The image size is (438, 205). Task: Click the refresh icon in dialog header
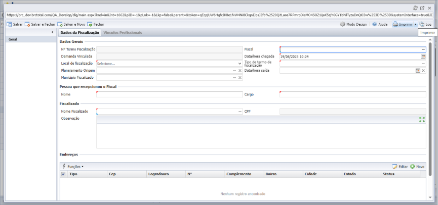(x=415, y=8)
